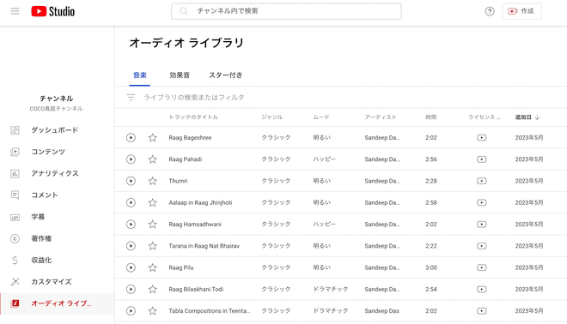The image size is (567, 324).
Task: Click license icon for Raag Bageshree
Action: (x=482, y=137)
